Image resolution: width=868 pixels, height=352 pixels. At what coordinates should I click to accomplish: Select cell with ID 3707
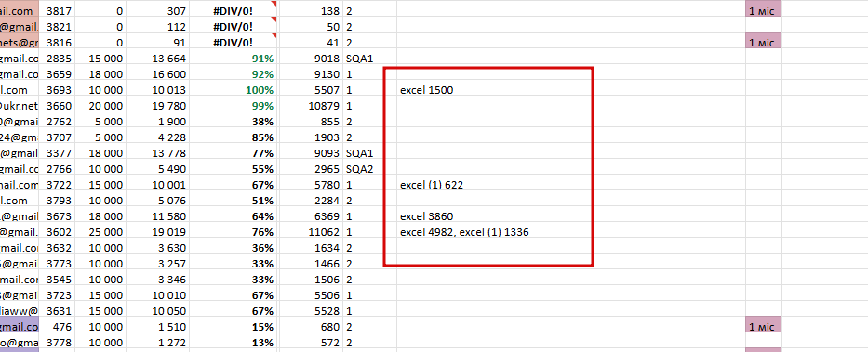click(57, 137)
